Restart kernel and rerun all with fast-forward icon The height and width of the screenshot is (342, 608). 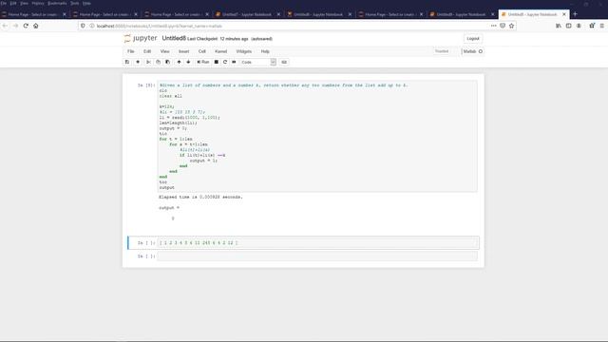(x=234, y=62)
